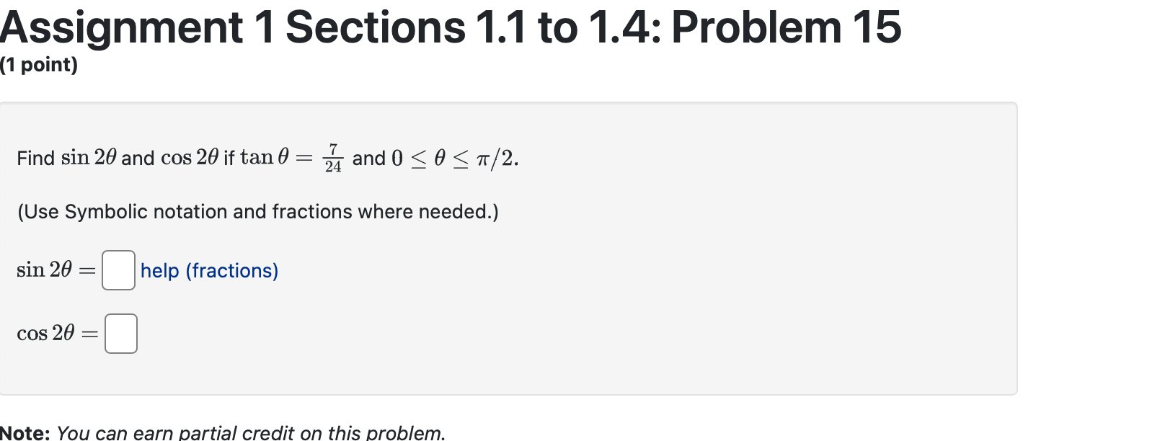Click the (1 point) label
The height and width of the screenshot is (441, 1160).
(x=40, y=65)
